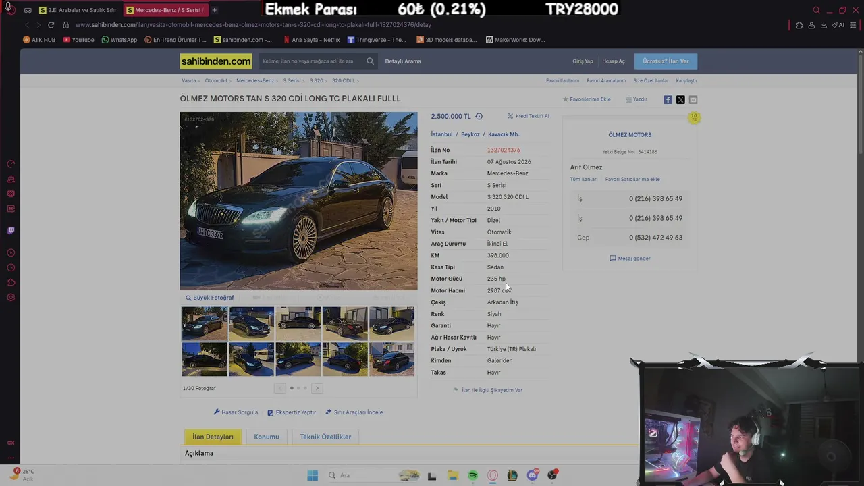Click İlan ile İlgili Şikayetim Var
864x486 pixels.
[x=487, y=390]
